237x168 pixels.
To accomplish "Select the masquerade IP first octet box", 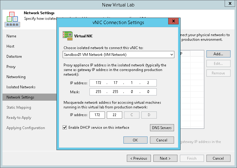I will pos(97,115).
